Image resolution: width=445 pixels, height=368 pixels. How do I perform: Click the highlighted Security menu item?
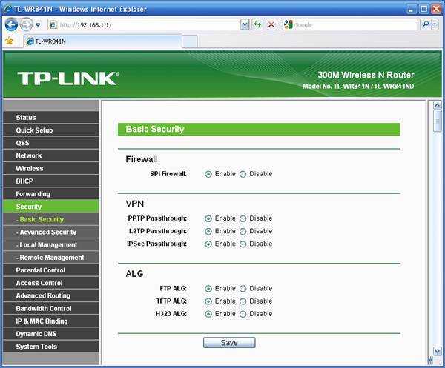click(x=51, y=207)
